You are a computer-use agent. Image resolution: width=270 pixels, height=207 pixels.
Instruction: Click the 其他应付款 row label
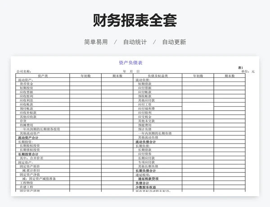coord(146,100)
